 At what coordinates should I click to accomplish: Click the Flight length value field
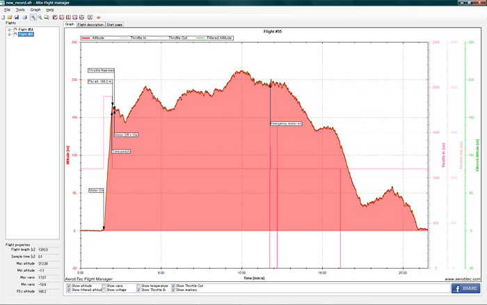click(x=48, y=250)
